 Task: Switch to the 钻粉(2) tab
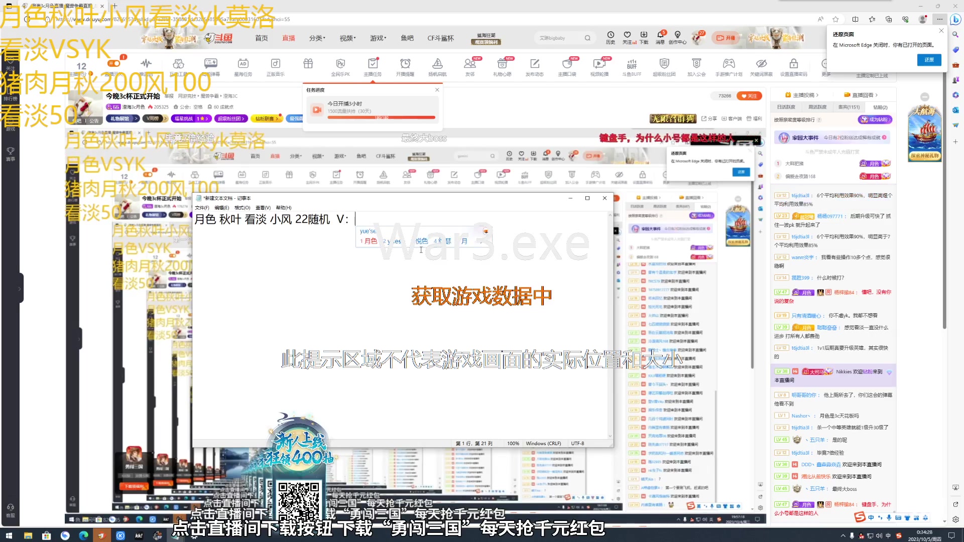tap(880, 107)
